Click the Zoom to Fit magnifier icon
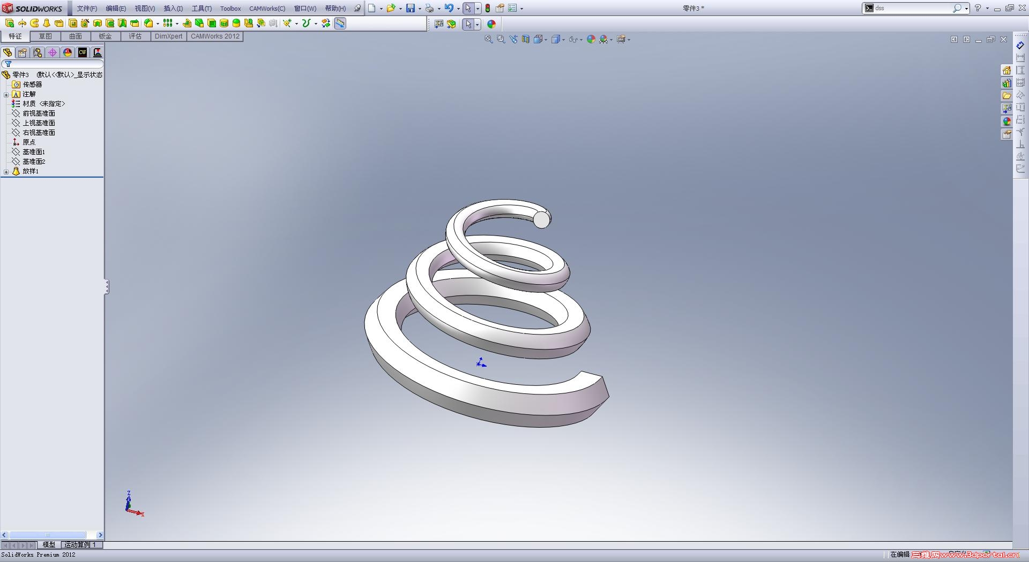The height and width of the screenshot is (562, 1029). (x=488, y=39)
